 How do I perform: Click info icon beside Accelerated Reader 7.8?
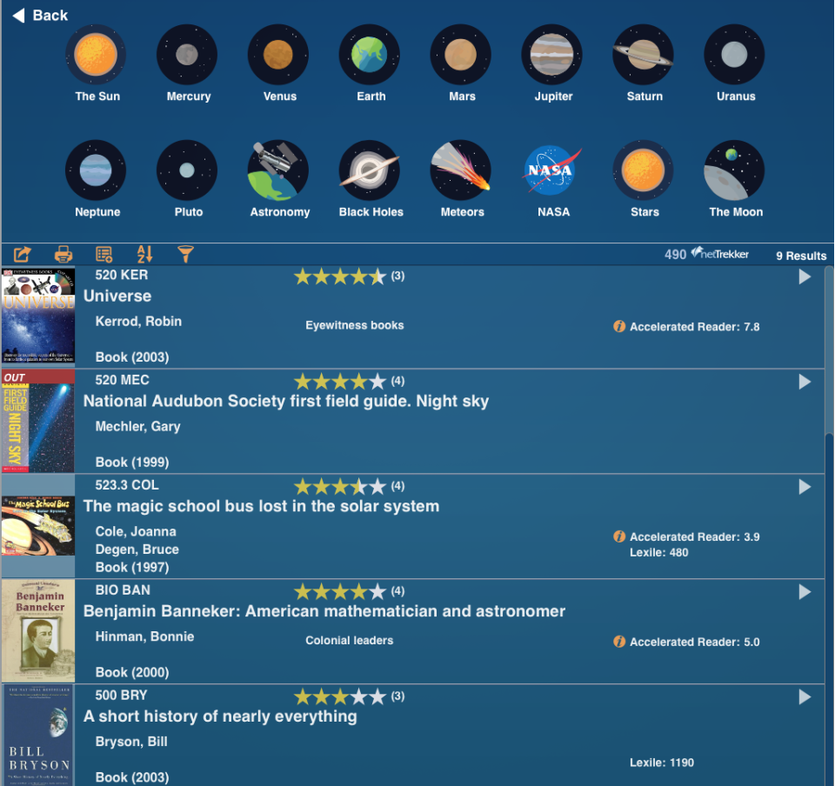coord(619,326)
